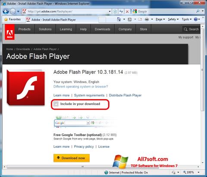Click Internet Protected Mode status text
The image size is (207, 177).
(x=129, y=172)
